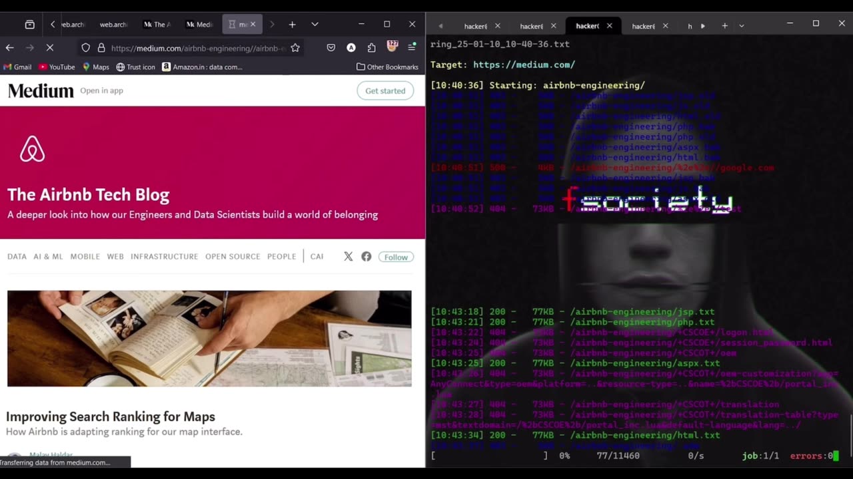Bookmark this page with star icon
The width and height of the screenshot is (853, 479).
pos(295,48)
